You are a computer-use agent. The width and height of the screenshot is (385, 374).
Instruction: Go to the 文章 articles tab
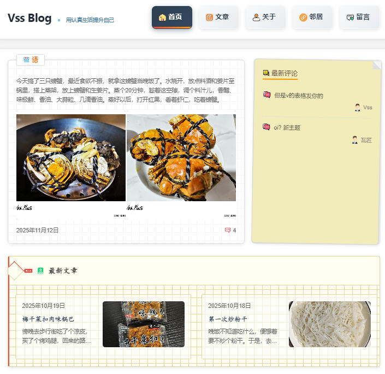click(x=218, y=17)
